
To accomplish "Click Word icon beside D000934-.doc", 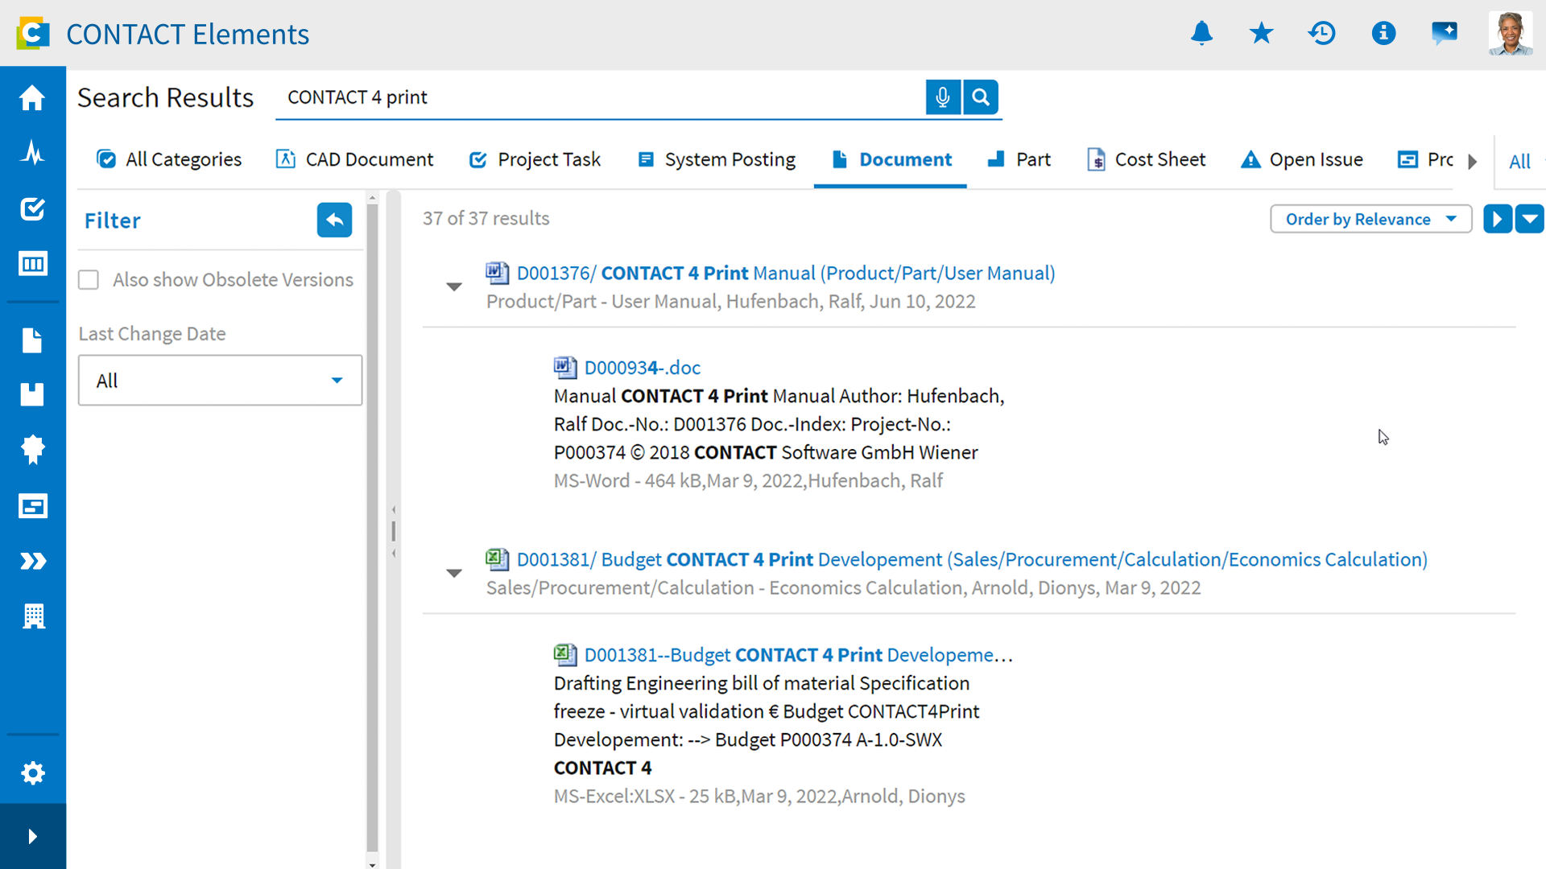I will pos(565,368).
